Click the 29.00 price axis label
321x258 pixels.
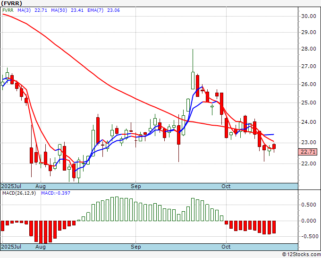(309, 33)
